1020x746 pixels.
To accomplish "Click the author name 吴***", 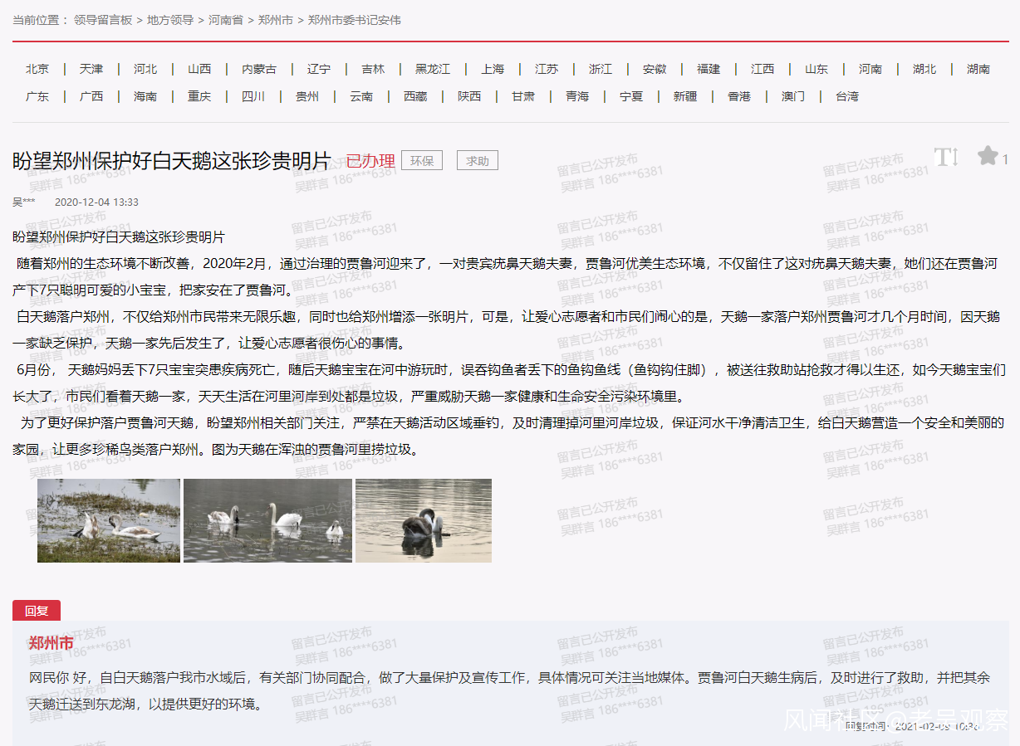I will [x=24, y=202].
